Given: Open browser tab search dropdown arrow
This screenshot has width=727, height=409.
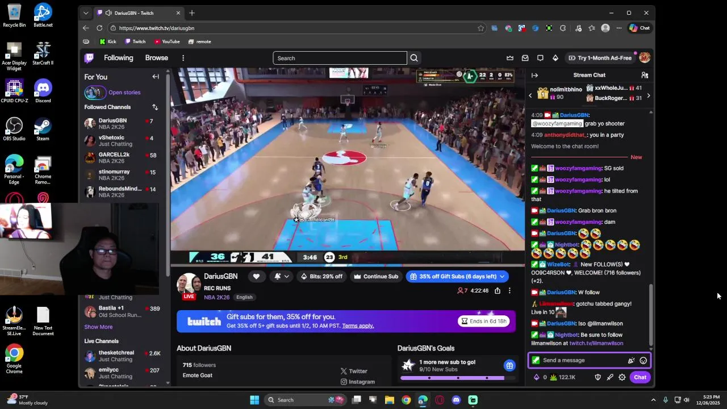Looking at the screenshot, I should pos(86,13).
